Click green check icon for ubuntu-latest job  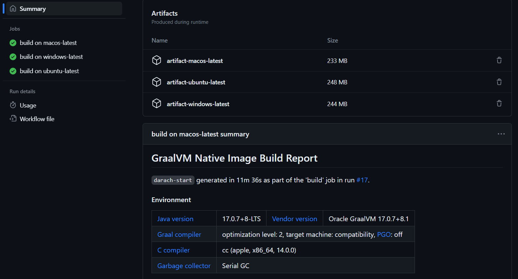(x=13, y=71)
